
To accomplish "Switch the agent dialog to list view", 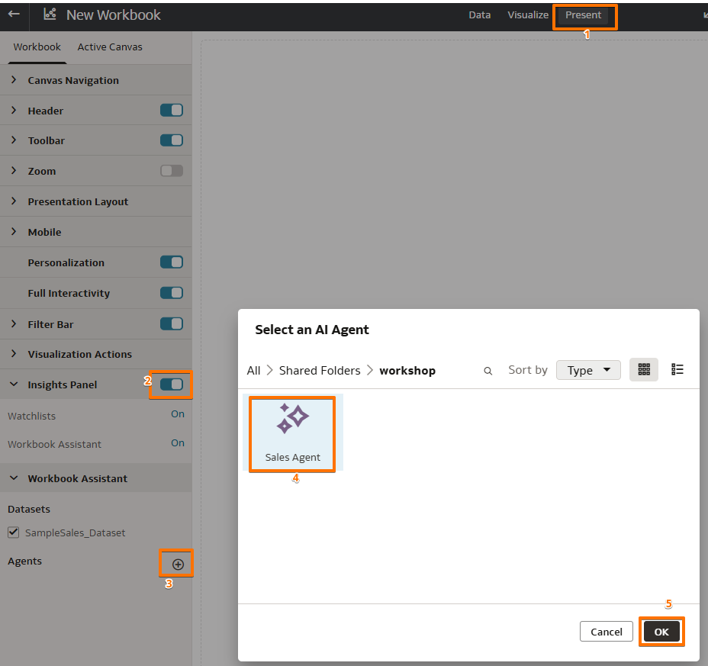I will click(x=677, y=369).
